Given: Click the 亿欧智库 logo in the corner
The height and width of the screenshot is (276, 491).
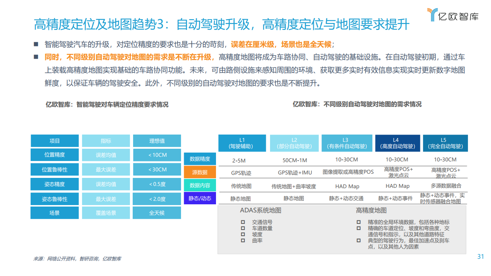Looking at the screenshot, I should pyautogui.click(x=453, y=15).
